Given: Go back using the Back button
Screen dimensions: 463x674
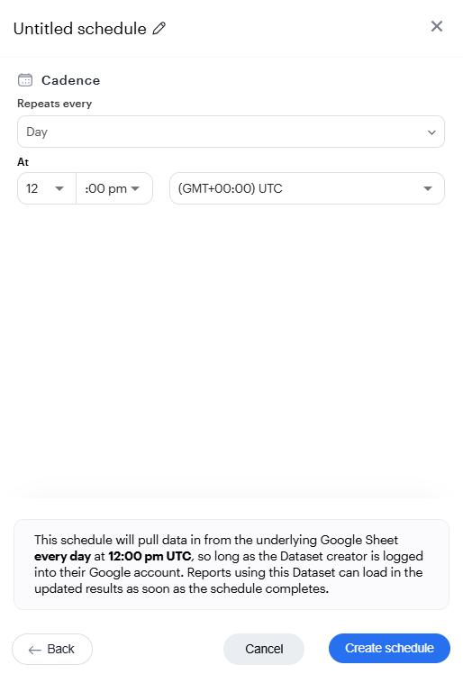Looking at the screenshot, I should point(52,649).
